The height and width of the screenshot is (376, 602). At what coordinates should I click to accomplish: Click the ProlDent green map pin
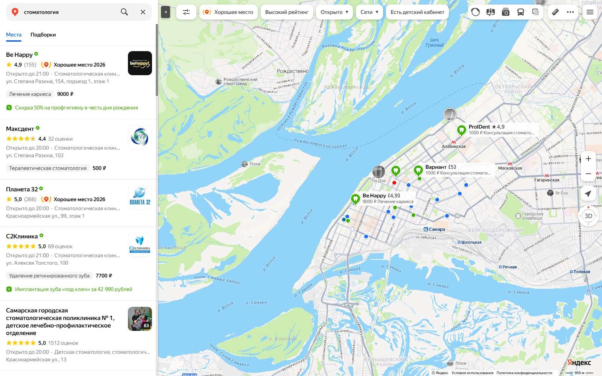coord(462,130)
